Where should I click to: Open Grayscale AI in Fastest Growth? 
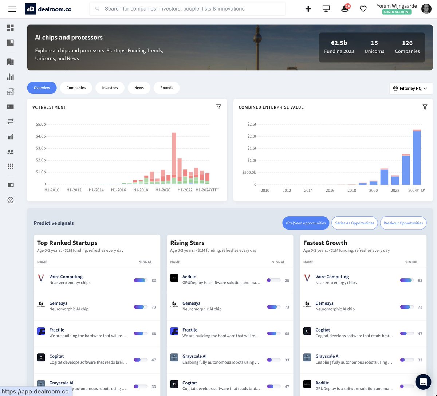coord(328,356)
